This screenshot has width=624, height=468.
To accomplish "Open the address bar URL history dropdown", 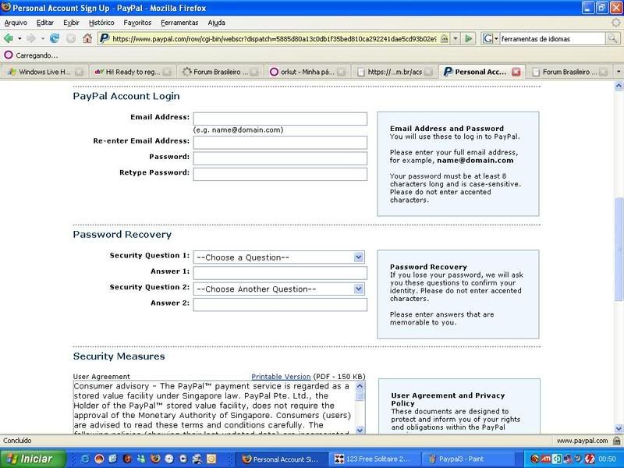I will 456,38.
